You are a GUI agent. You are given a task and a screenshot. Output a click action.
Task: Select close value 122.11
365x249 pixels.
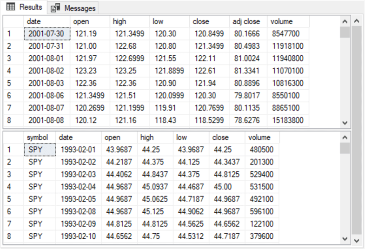[209, 59]
